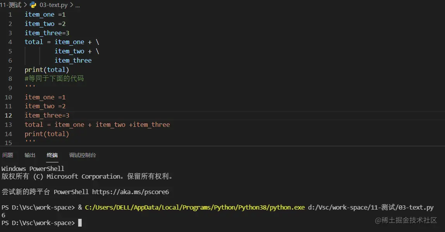Switch to the 问题 panel tab

coord(8,155)
